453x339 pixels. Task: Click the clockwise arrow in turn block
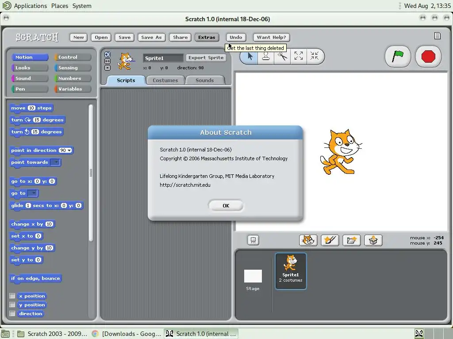28,120
